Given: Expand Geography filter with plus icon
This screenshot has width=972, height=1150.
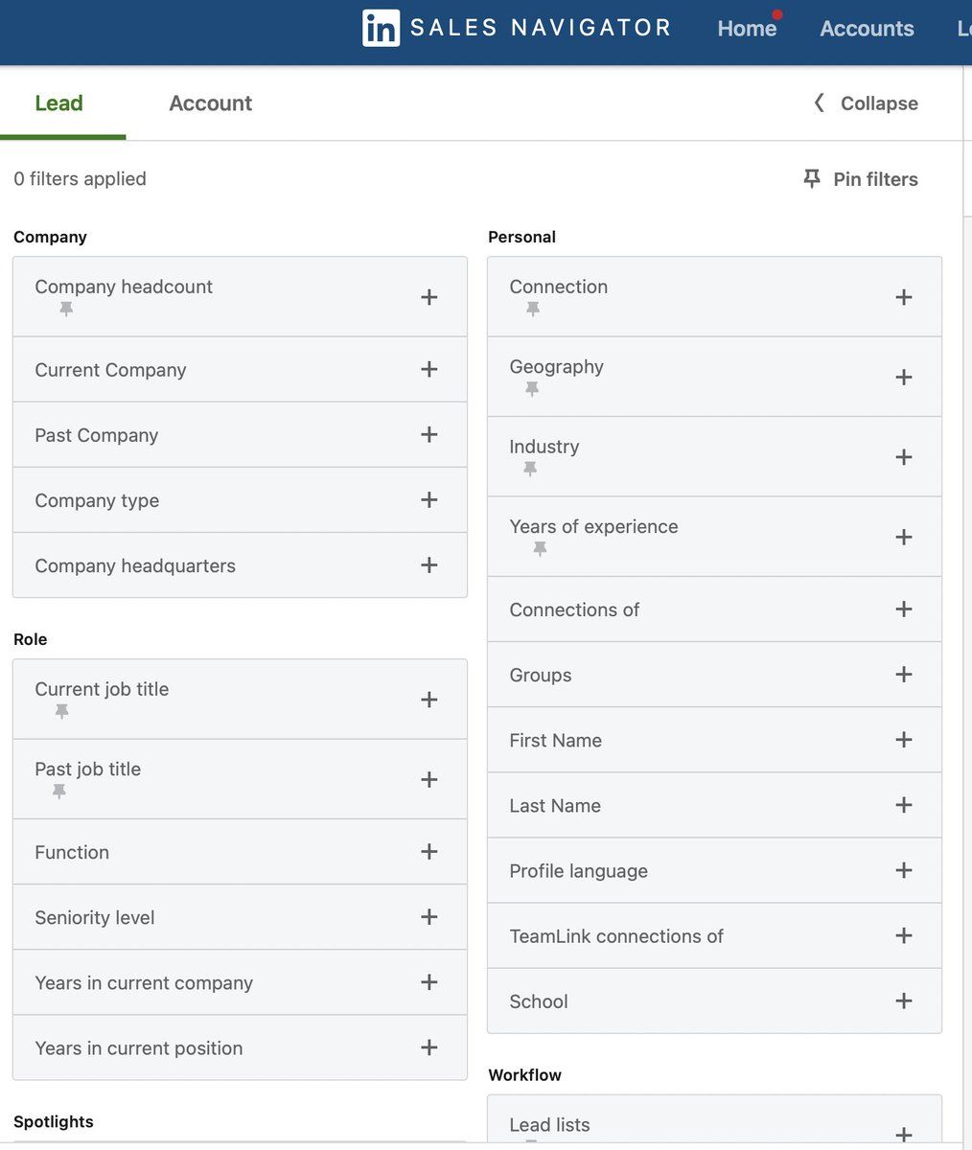Looking at the screenshot, I should pos(904,377).
